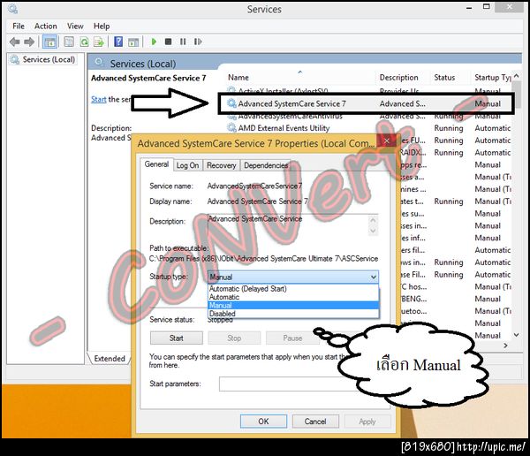Click the horizontal scroll right arrow
530x456 pixels.
pyautogui.click(x=505, y=346)
